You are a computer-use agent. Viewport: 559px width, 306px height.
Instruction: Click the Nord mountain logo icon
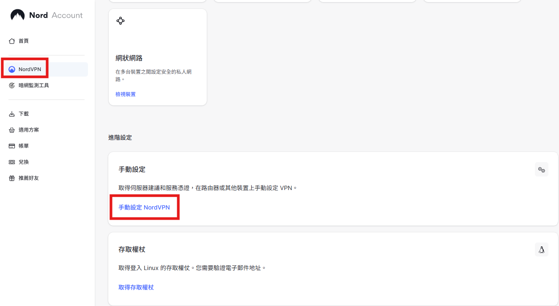(18, 15)
